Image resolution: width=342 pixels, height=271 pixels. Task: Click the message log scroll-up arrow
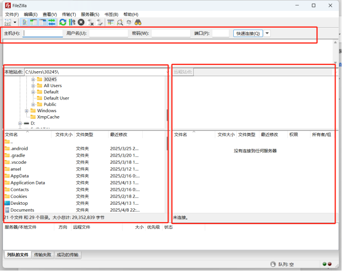pyautogui.click(x=335, y=43)
